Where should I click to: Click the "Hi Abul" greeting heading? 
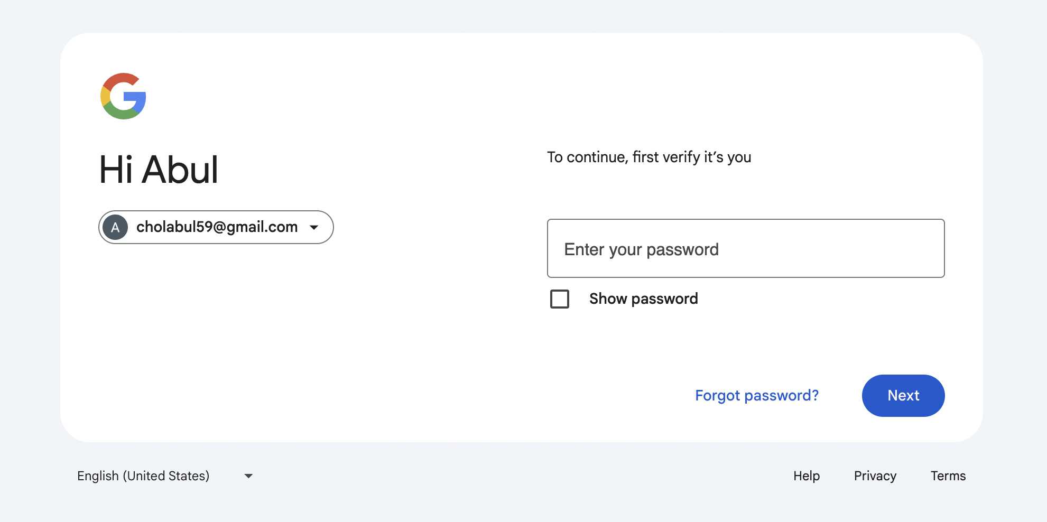coord(159,170)
